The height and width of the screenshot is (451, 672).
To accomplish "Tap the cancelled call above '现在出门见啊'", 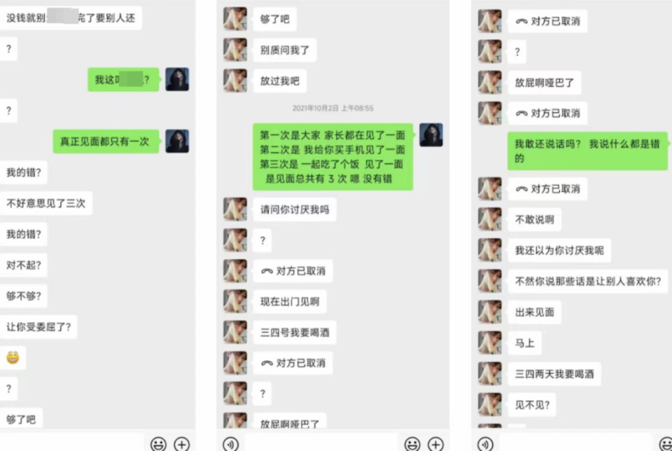I will point(293,271).
